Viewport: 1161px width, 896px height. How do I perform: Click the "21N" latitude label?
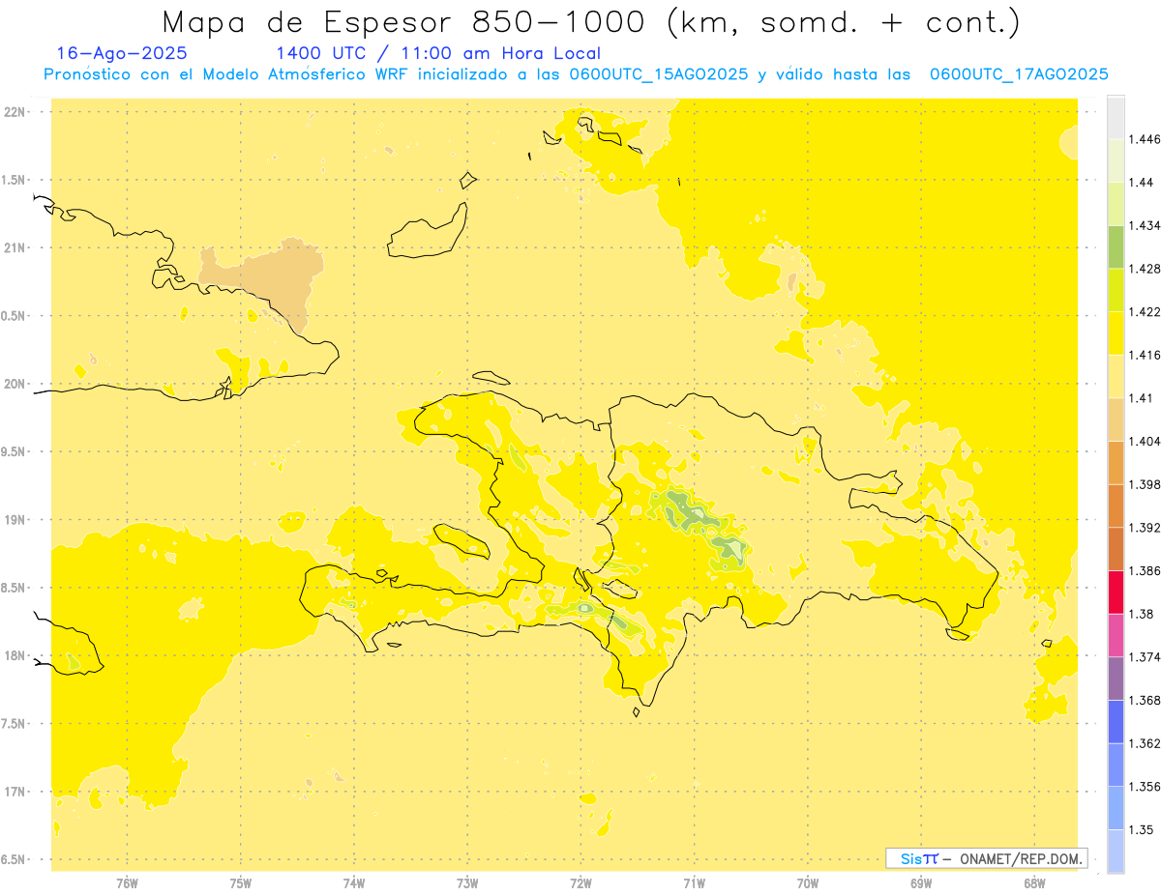pos(15,248)
